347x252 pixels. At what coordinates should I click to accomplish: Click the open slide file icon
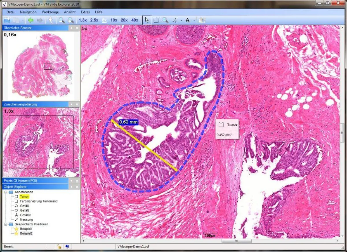pyautogui.click(x=7, y=20)
